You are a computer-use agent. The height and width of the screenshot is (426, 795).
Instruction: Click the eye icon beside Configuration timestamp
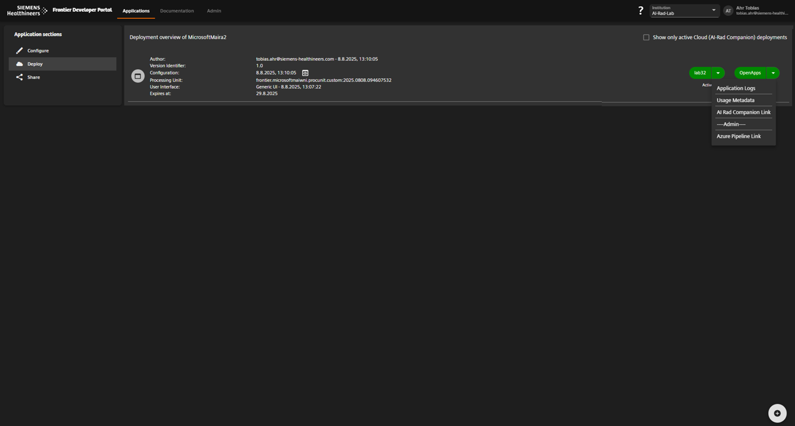click(x=305, y=73)
